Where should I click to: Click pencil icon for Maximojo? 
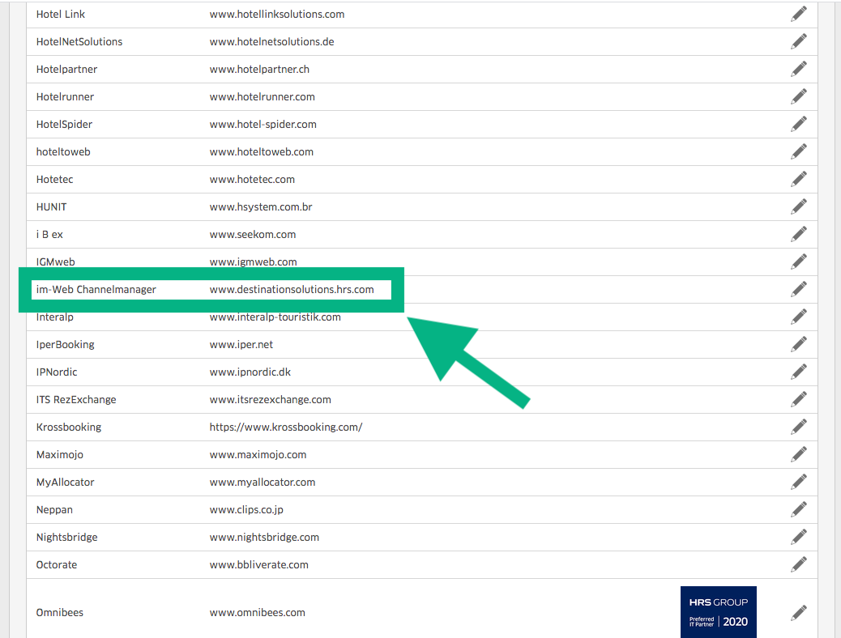[x=799, y=454]
